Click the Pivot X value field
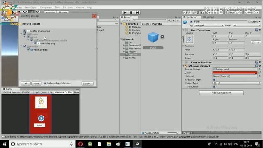Viewport: 263px width, 148px height. 221,49
